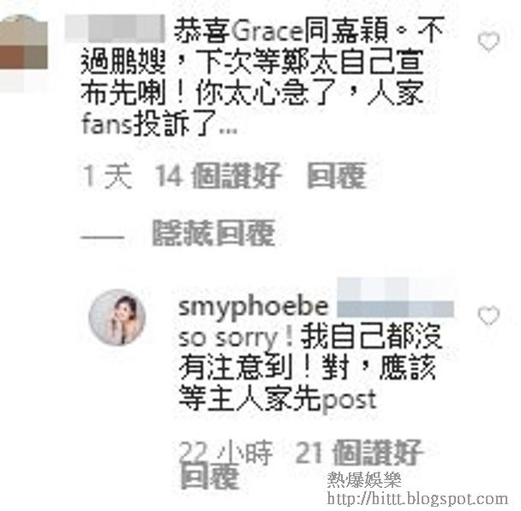Reply to the top comment via 回覆
The width and height of the screenshot is (521, 511).
[337, 175]
